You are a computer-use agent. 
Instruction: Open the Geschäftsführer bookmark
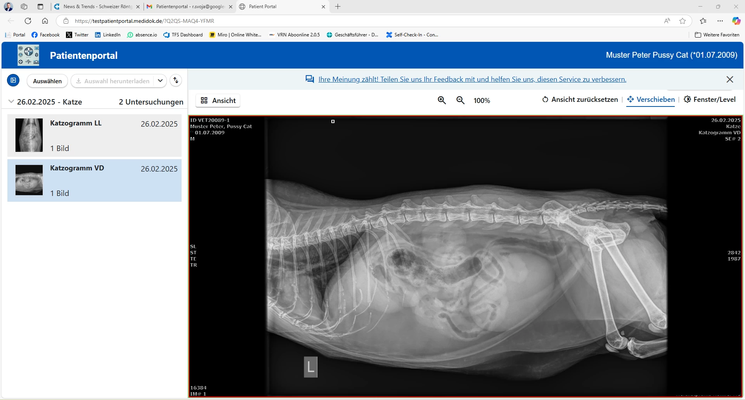352,35
